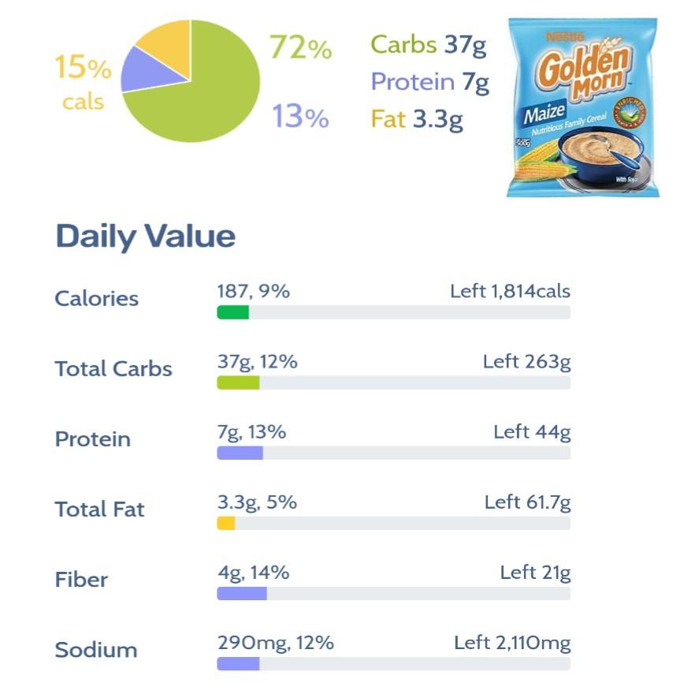Viewport: 680px width, 698px height.
Task: Click the "290mg, 12%" sodium value
Action: 275,643
